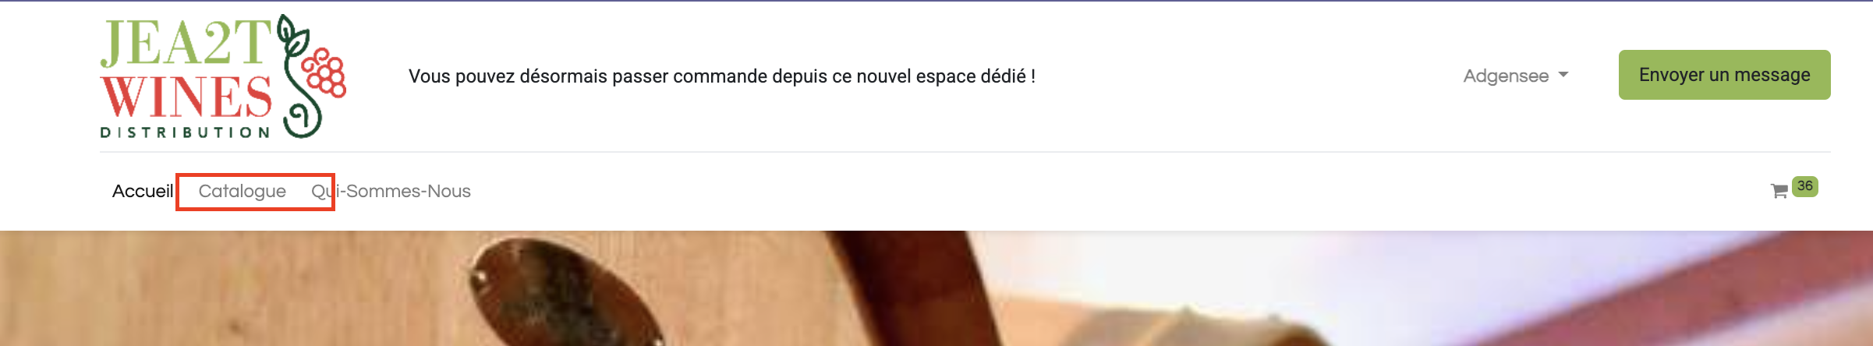
Task: Click the wine barrel hero banner image
Action: click(936, 288)
